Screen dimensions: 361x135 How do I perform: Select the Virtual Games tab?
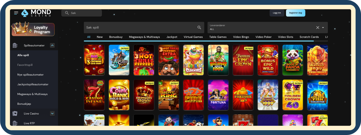193,37
